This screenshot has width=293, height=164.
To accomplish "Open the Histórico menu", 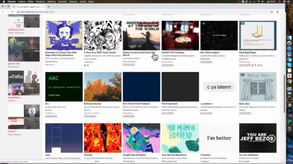I will [x=52, y=1].
